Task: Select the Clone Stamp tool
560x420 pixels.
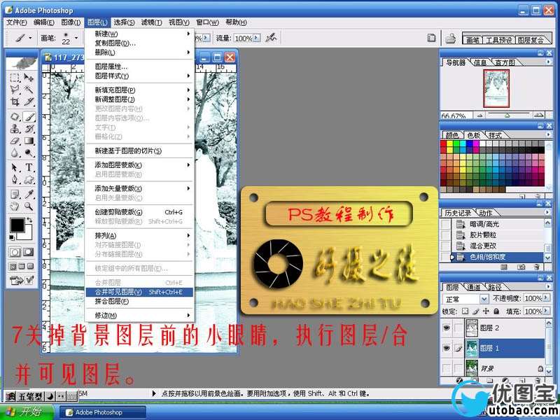Action: (15, 129)
